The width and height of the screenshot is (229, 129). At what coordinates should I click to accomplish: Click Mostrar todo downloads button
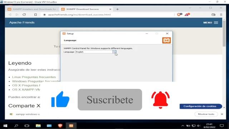tap(206, 114)
